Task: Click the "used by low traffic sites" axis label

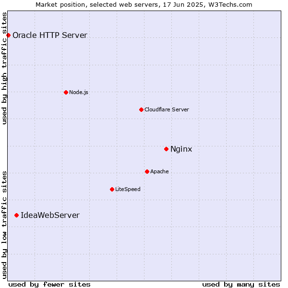Action: tap(4, 225)
